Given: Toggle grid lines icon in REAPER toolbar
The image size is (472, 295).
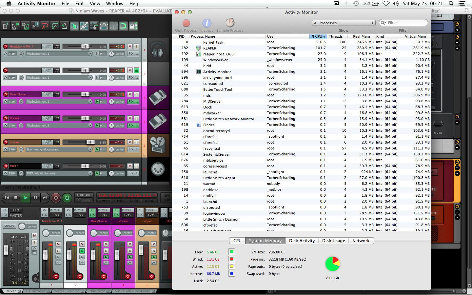Looking at the screenshot, I should pos(114,26).
